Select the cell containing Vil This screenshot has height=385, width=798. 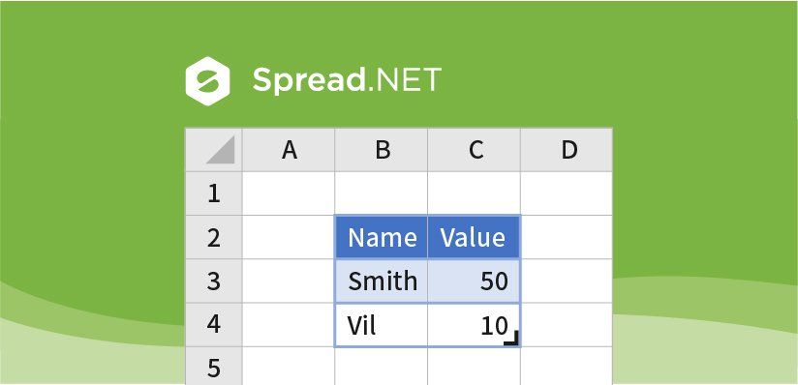point(382,324)
